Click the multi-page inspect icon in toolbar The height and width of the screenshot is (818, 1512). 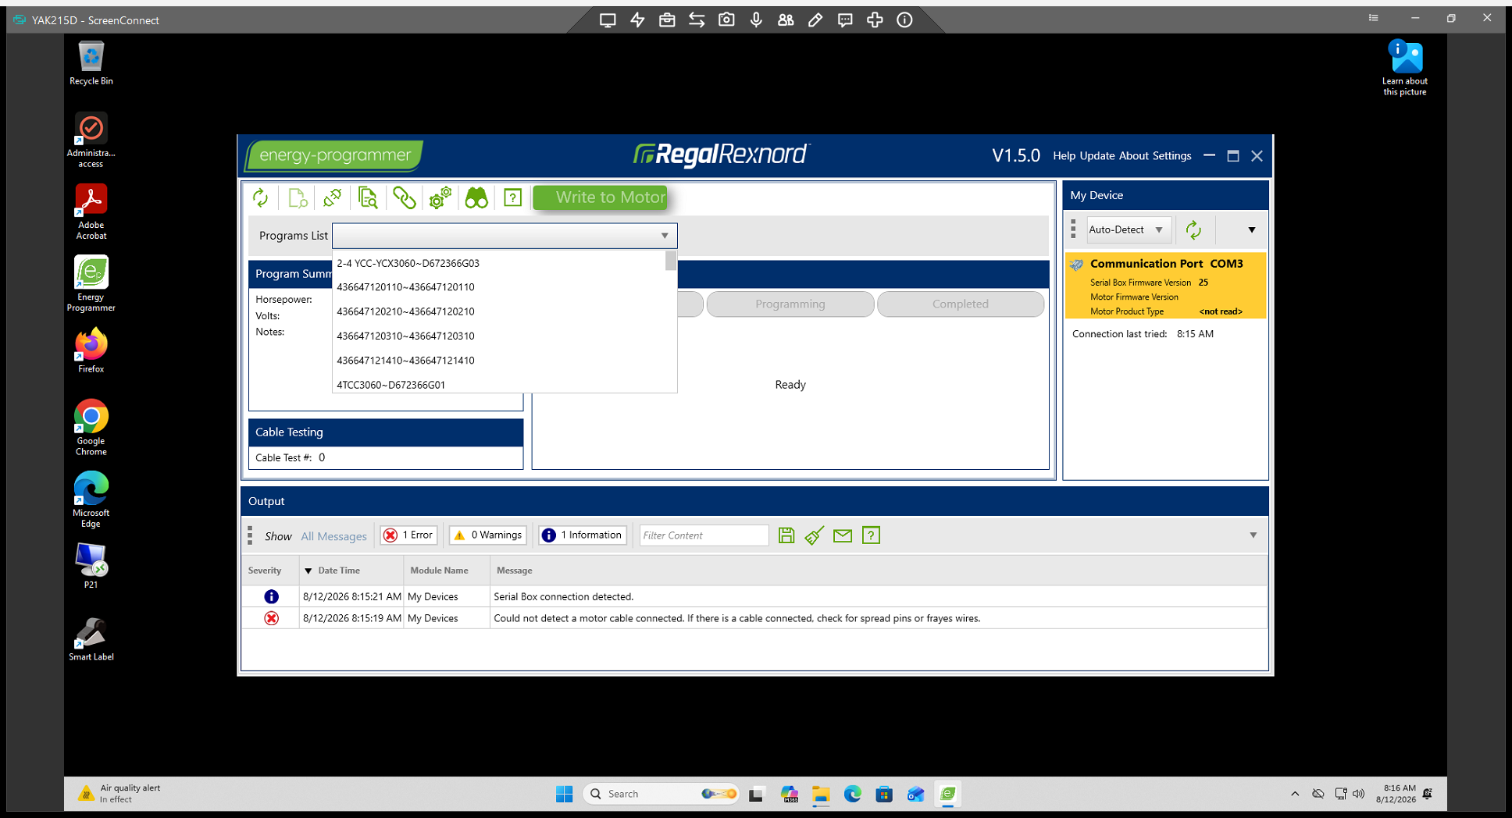click(368, 198)
